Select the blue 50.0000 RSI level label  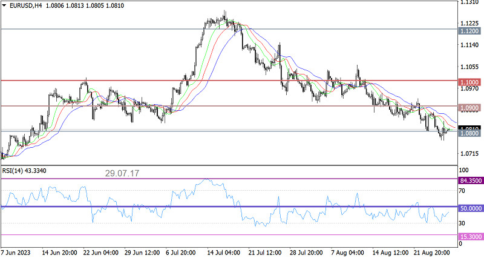click(471, 208)
